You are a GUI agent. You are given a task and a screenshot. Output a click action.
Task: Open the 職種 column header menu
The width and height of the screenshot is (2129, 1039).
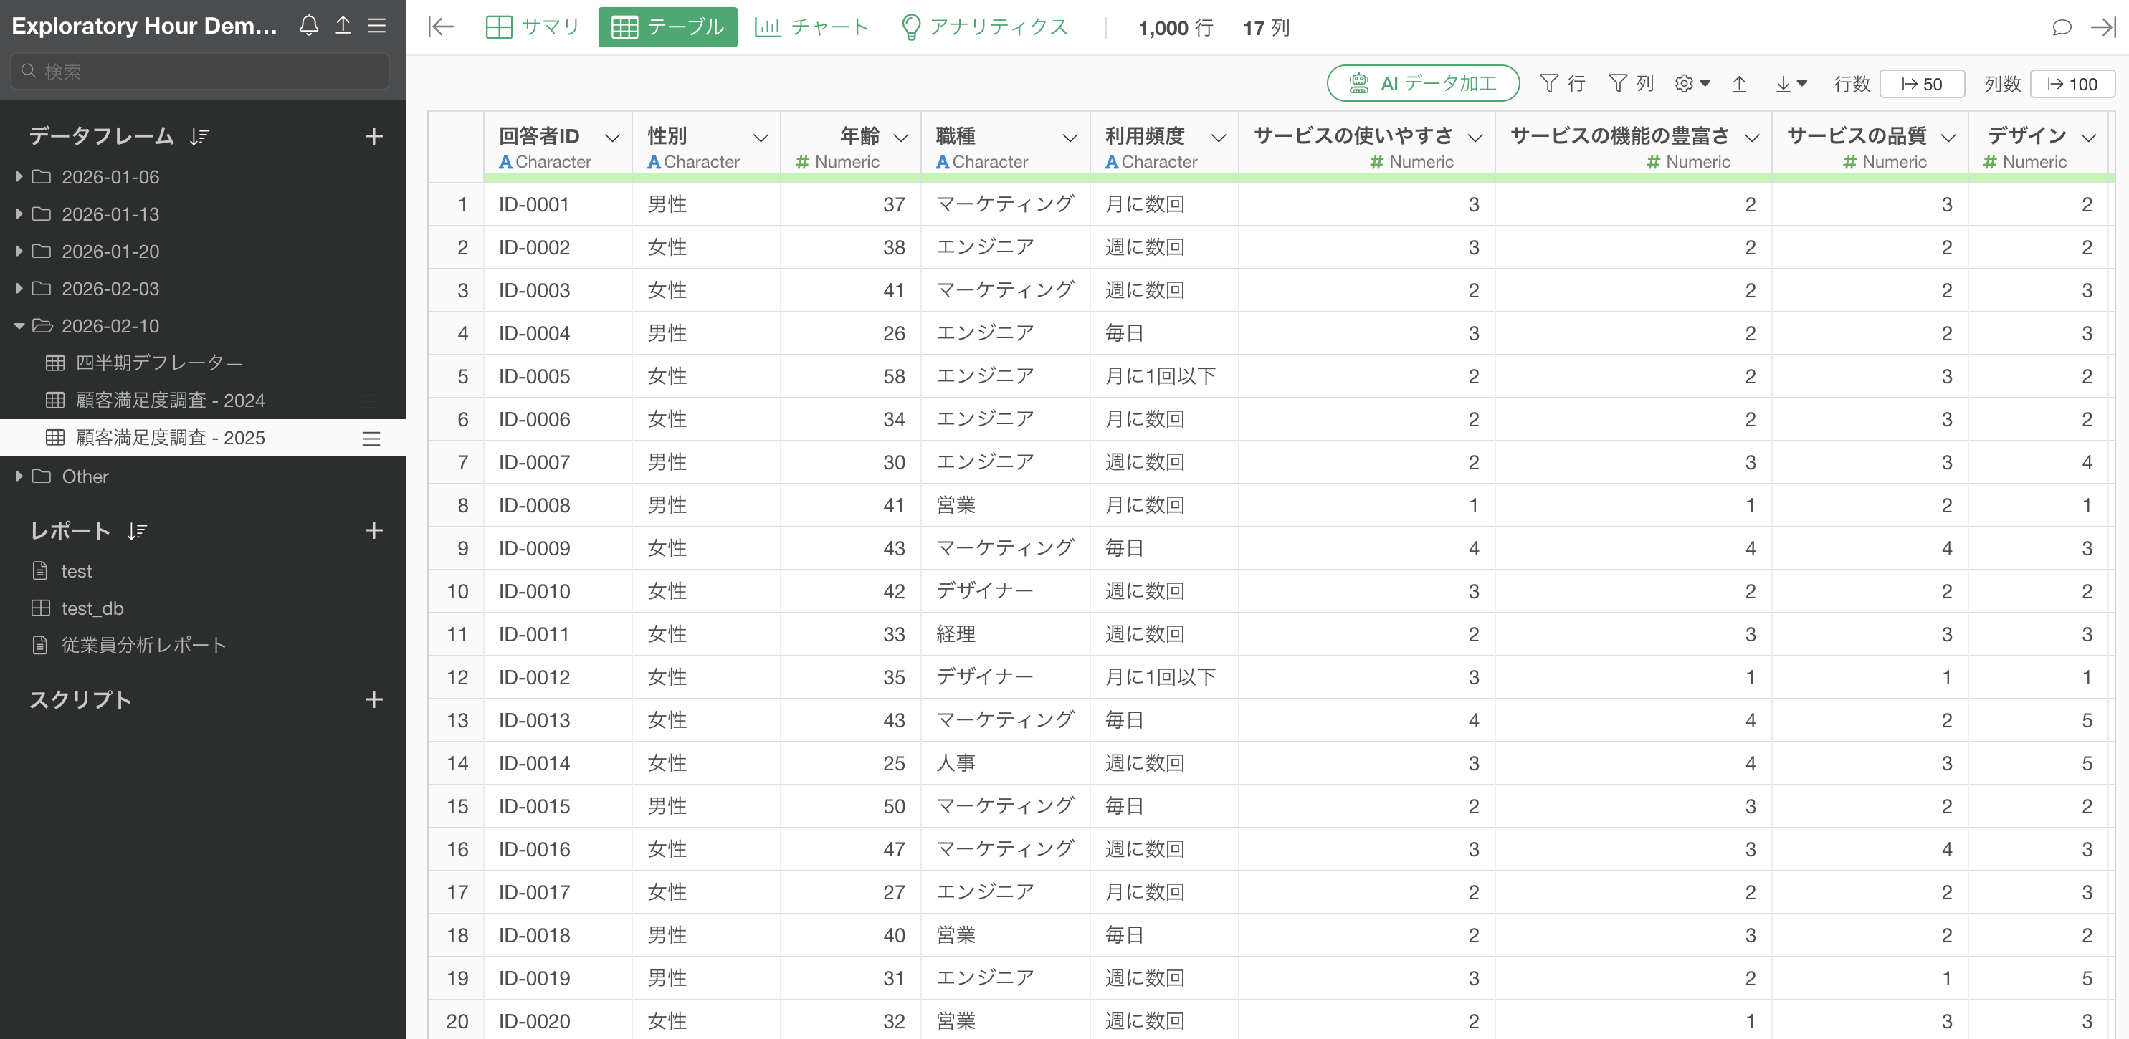click(x=1070, y=137)
